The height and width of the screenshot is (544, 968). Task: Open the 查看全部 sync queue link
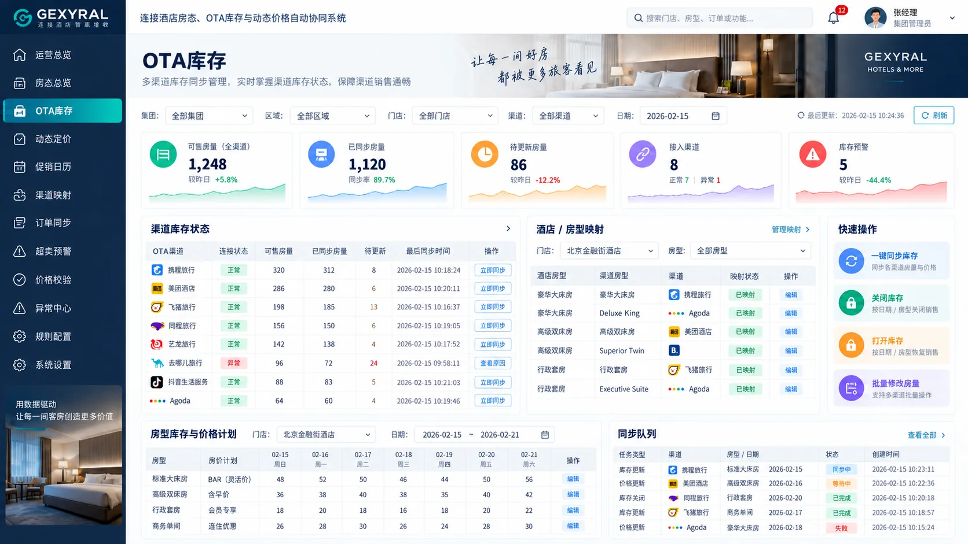tap(926, 435)
